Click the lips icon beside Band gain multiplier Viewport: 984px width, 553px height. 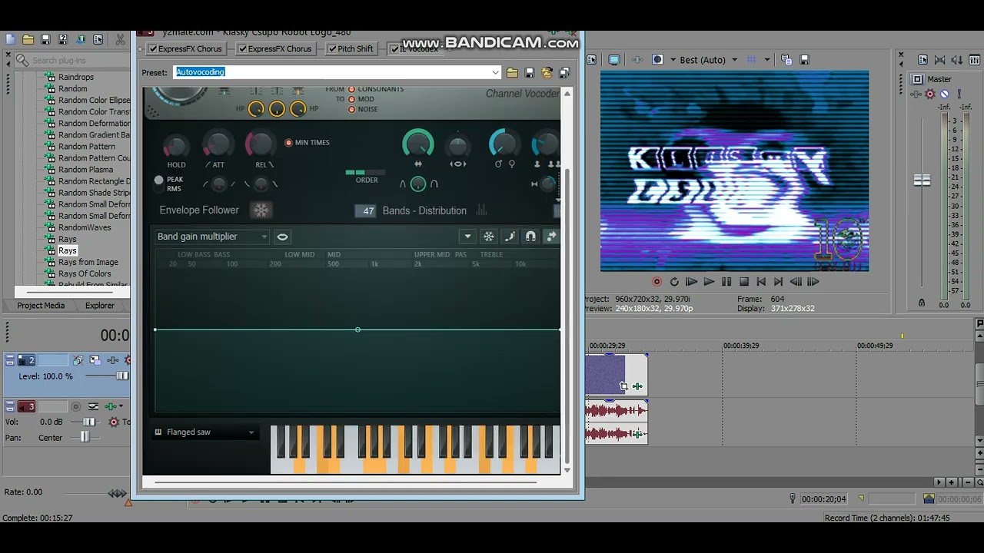point(282,237)
